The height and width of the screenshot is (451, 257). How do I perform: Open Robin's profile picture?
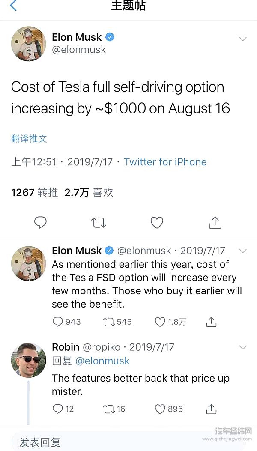pos(28,360)
